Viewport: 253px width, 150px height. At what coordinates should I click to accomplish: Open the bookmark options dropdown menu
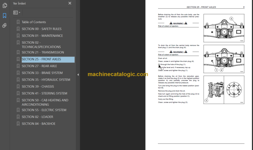[x=17, y=13]
